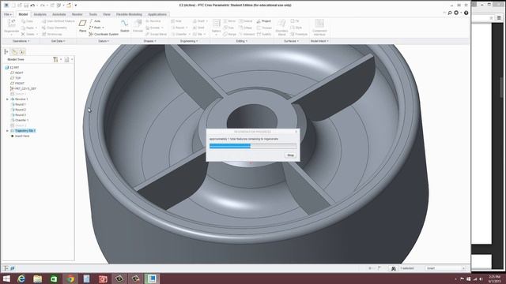Switch to the View tab
The width and height of the screenshot is (506, 284).
coord(107,14)
